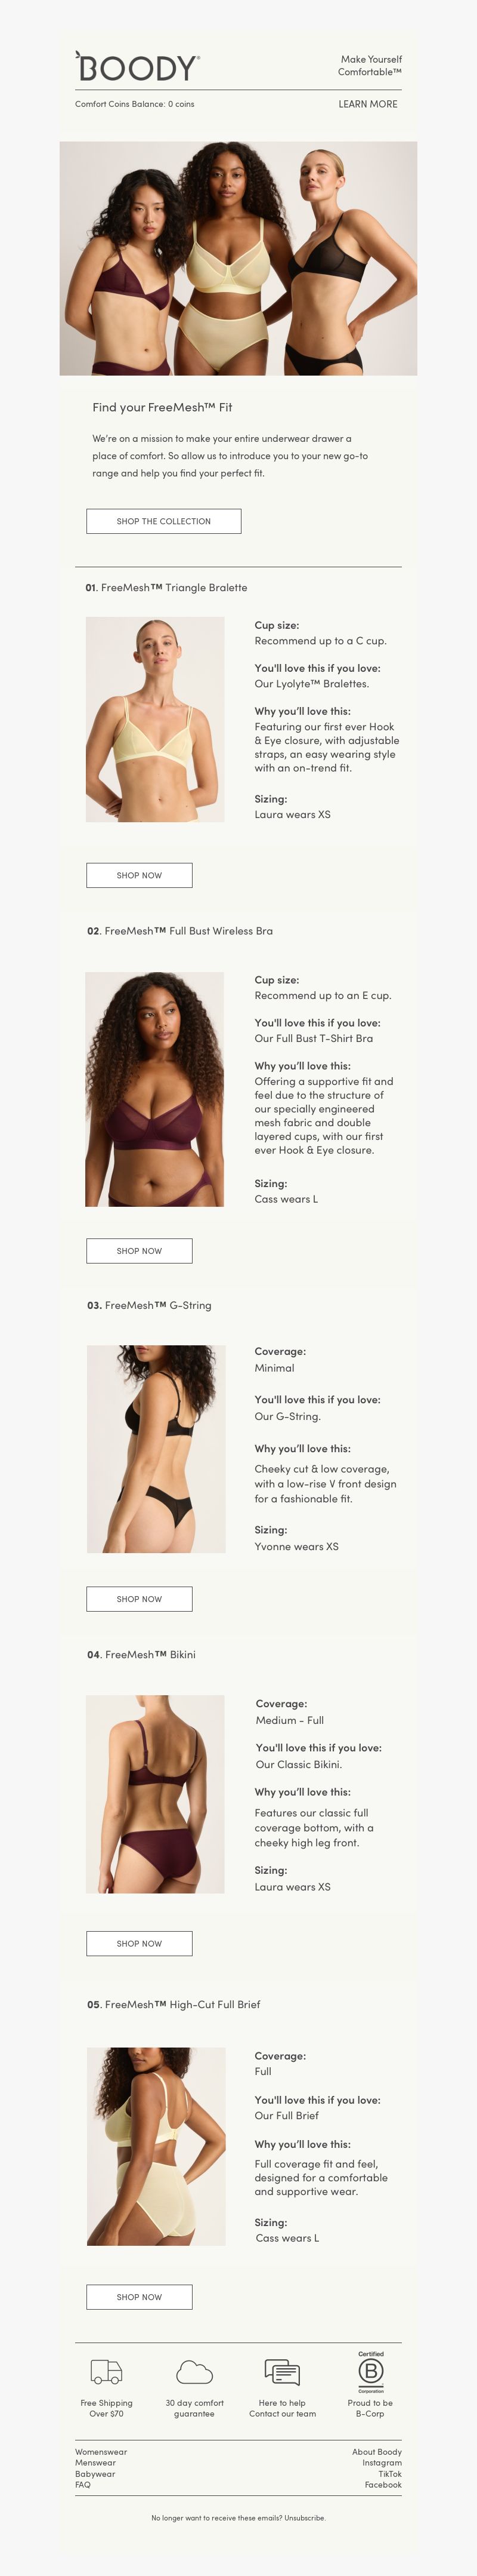This screenshot has height=2576, width=477.
Task: Open the Instagram footer link
Action: [x=382, y=2463]
